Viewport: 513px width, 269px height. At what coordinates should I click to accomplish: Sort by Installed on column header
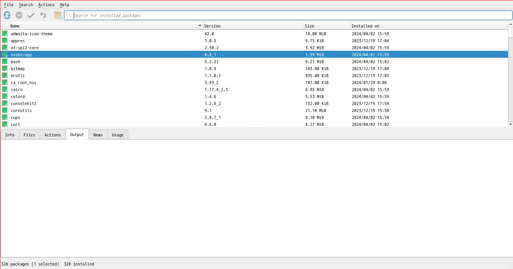429,26
